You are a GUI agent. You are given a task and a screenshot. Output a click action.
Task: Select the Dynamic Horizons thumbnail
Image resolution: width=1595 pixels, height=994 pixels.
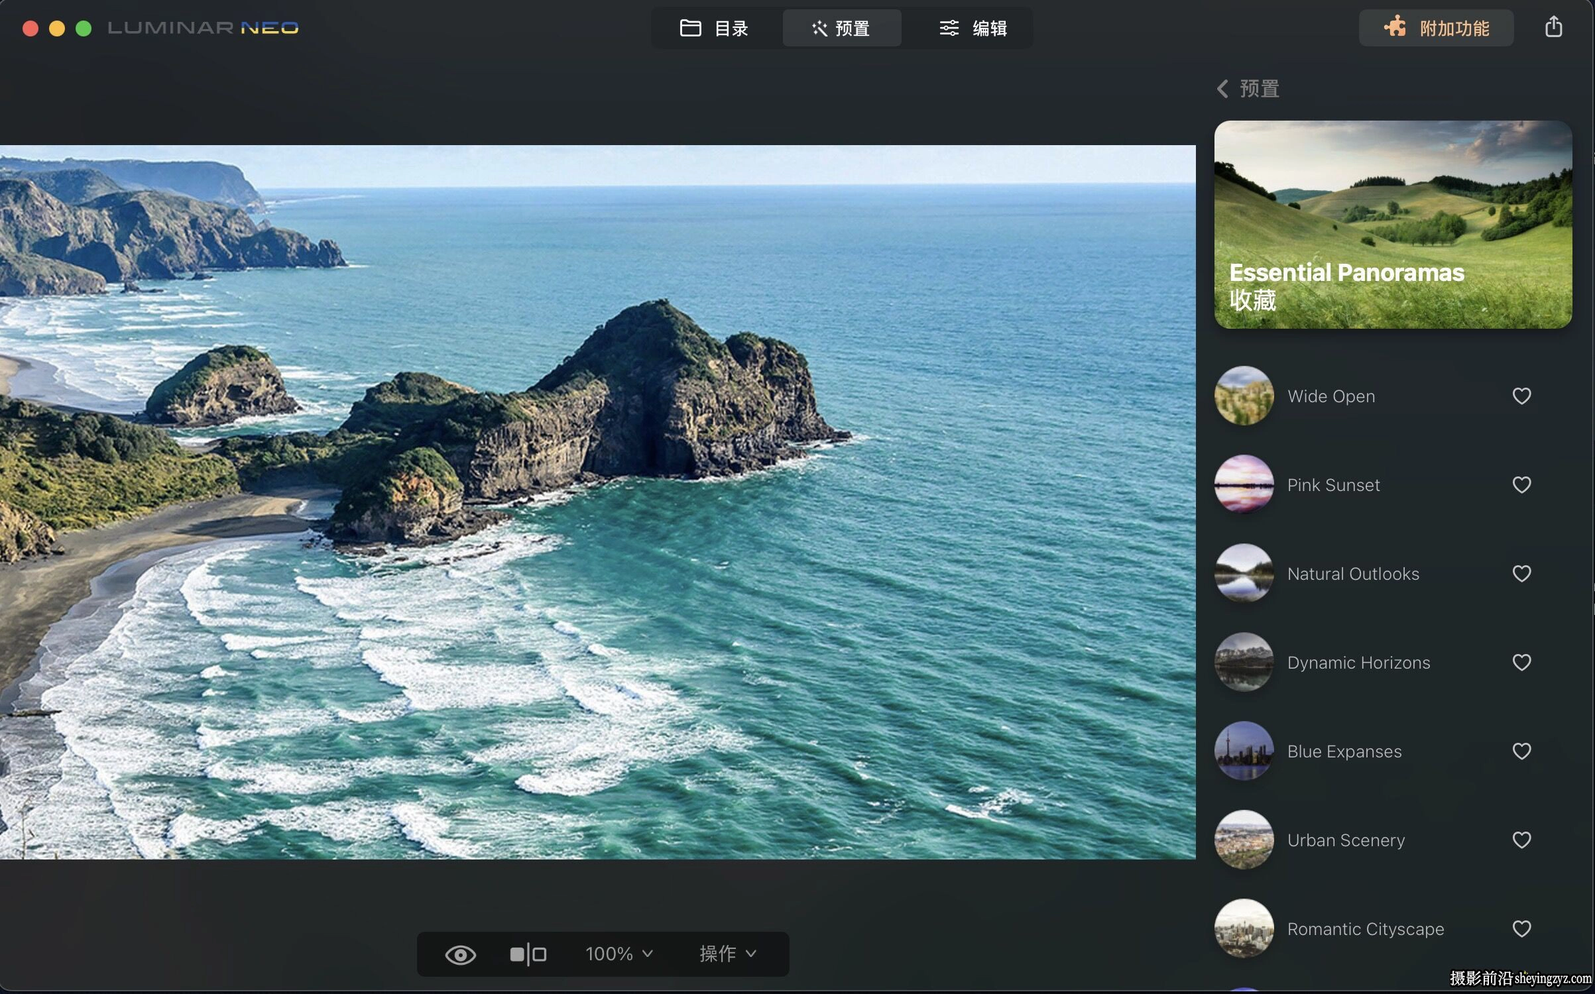pos(1244,662)
